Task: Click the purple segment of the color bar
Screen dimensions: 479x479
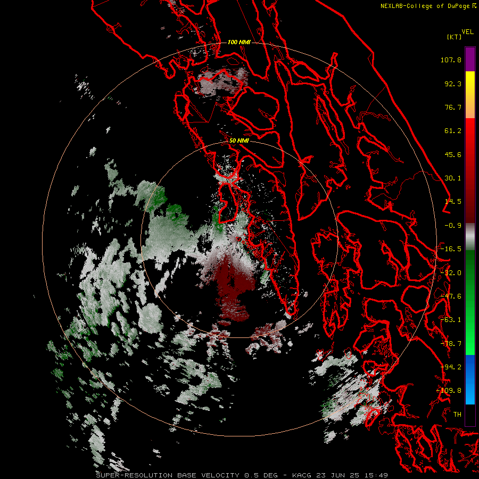Action: [x=470, y=59]
